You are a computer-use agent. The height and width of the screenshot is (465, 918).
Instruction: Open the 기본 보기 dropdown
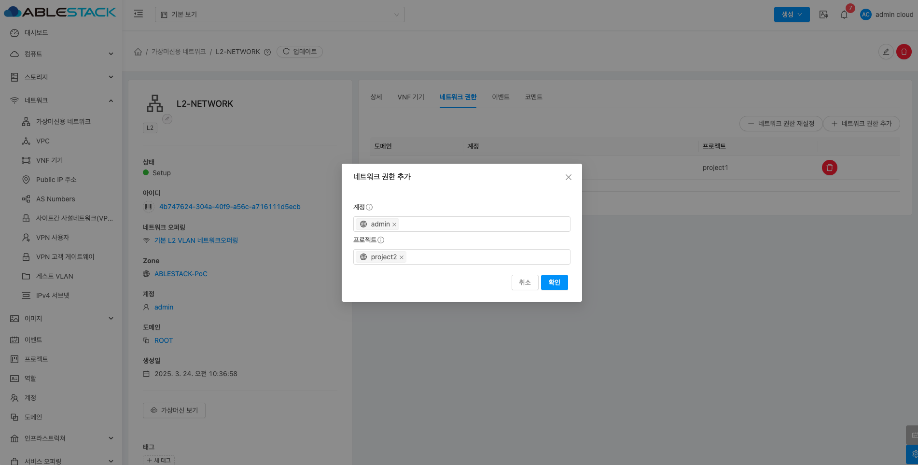click(280, 14)
